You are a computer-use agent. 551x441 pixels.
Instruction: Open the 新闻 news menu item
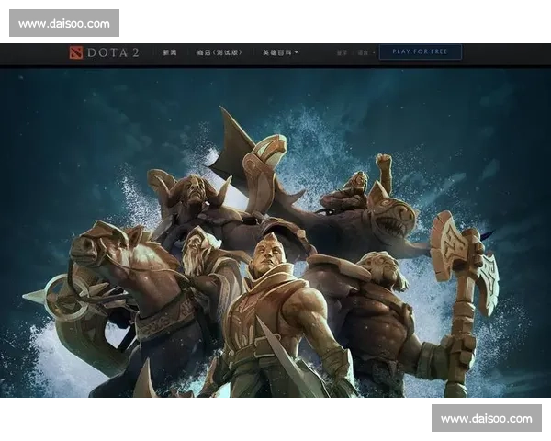[x=170, y=52]
